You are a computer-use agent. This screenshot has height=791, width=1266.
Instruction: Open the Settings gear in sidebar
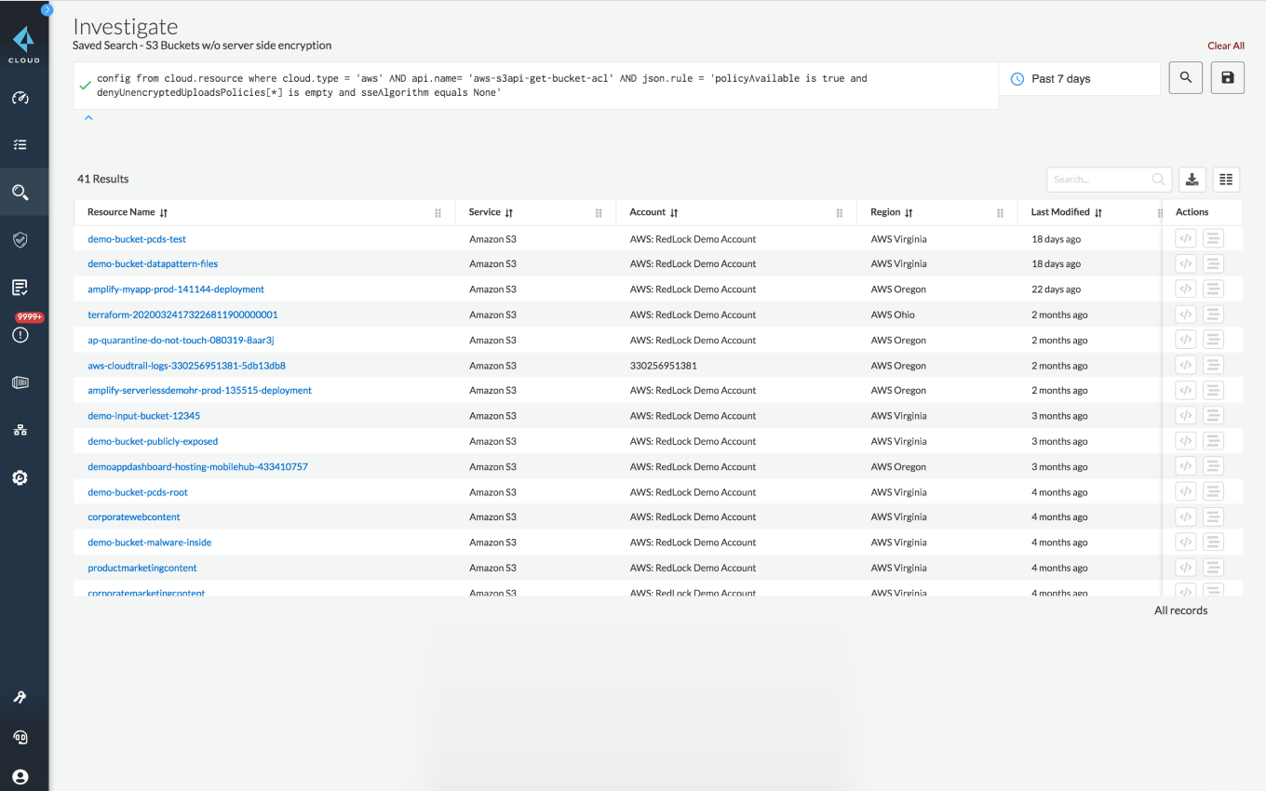(23, 477)
